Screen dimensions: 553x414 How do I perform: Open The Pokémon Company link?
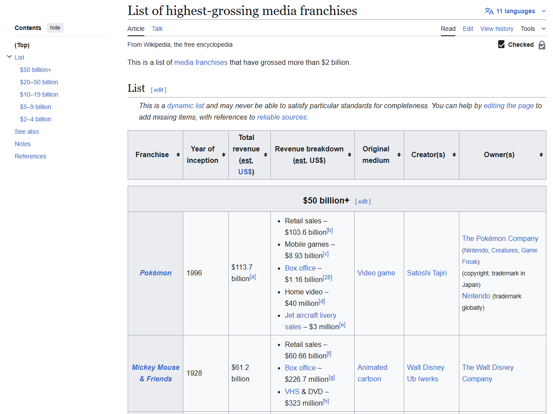tap(500, 238)
